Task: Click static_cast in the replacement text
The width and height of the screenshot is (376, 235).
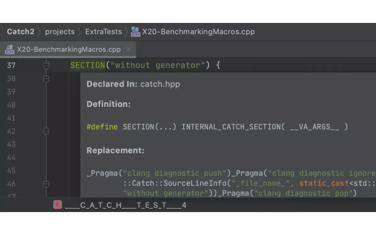Action: (324, 183)
